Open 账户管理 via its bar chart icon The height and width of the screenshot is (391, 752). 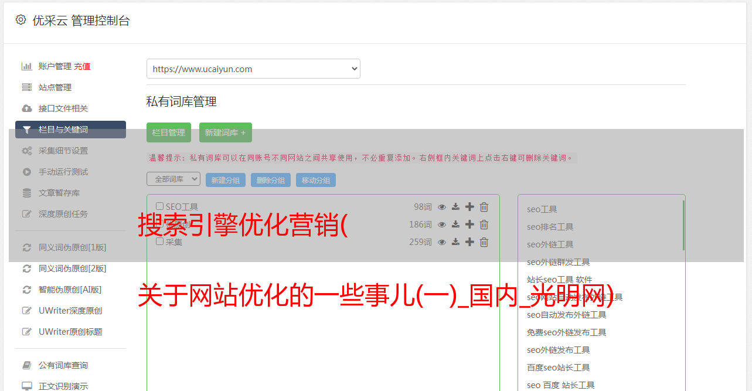[27, 66]
